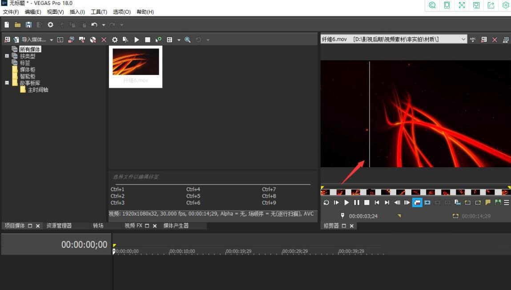
Task: Add a marker with the yellow flag icon
Action: [x=488, y=202]
